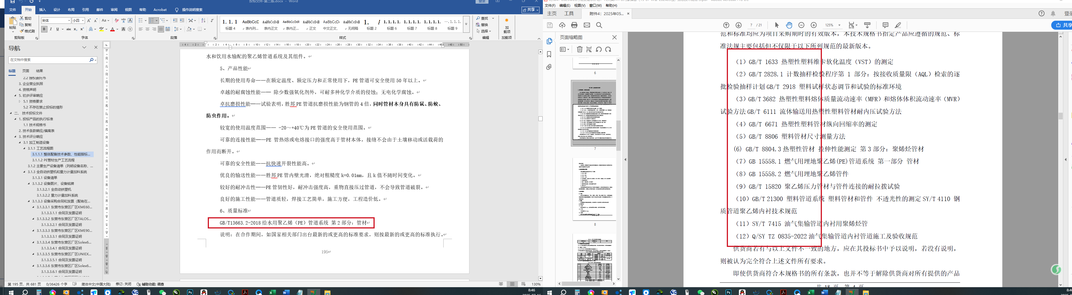Click the Sort (A-Z) icon in Word

click(x=203, y=20)
